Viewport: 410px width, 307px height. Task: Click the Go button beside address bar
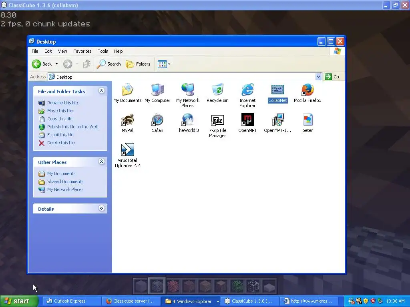[x=332, y=77]
